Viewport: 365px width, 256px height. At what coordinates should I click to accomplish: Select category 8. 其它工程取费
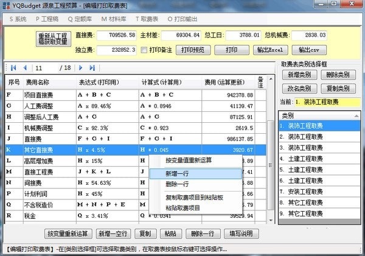319,202
